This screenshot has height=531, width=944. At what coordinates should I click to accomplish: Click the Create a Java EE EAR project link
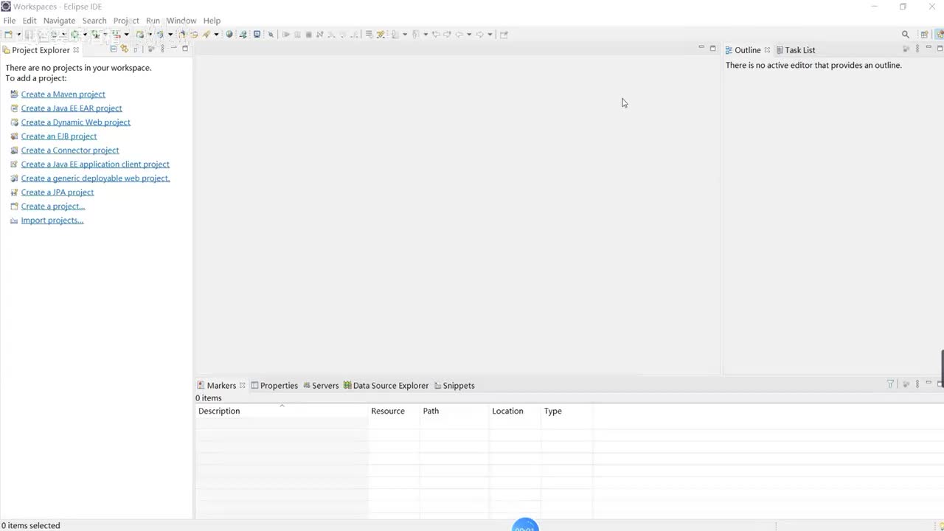click(x=72, y=108)
